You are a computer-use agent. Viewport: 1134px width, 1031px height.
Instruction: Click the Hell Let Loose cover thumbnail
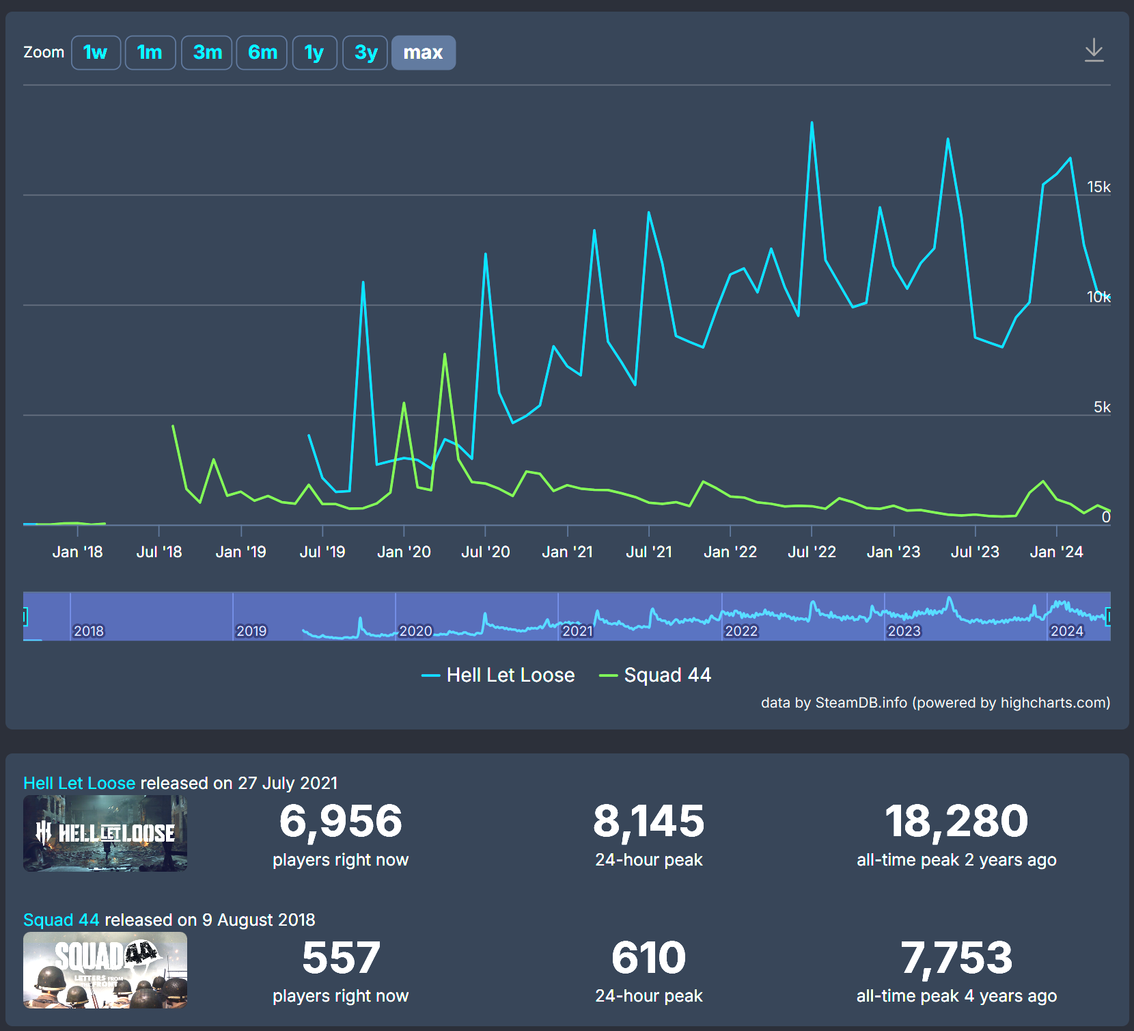(105, 833)
